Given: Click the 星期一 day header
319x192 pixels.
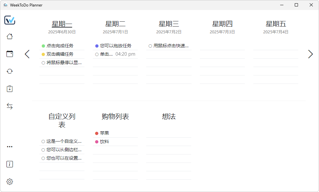Looking at the screenshot, I should coord(62,23).
